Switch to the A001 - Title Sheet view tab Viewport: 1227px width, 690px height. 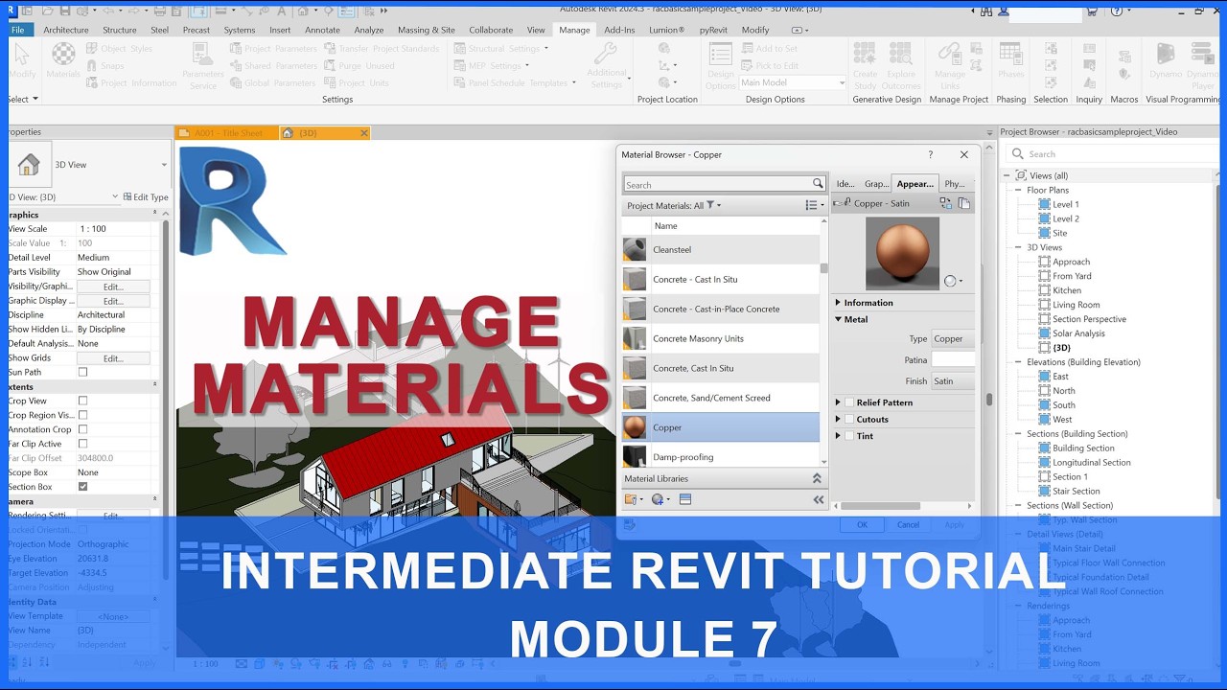(x=226, y=133)
